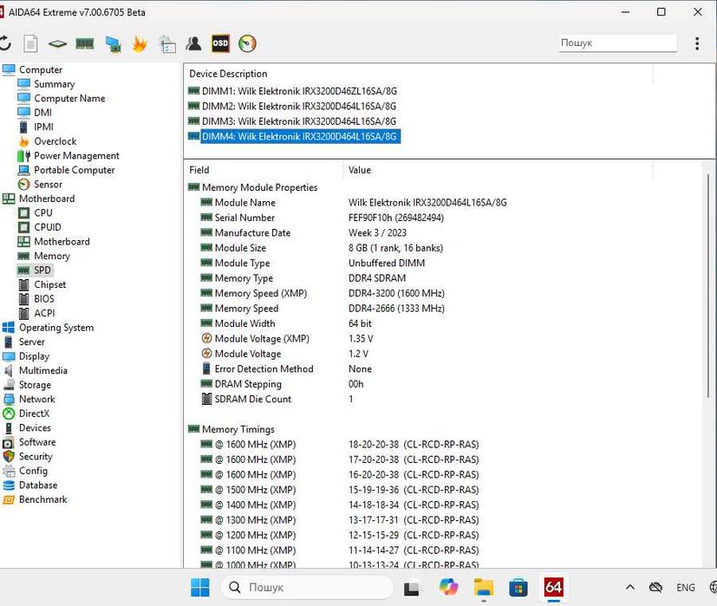Open the Multimedia category
Viewport: 717px width, 606px height.
[43, 370]
